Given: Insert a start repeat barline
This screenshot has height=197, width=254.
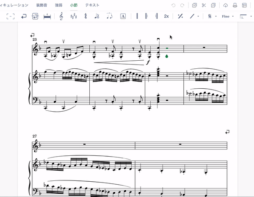Looking at the screenshot, I should [x=146, y=16].
